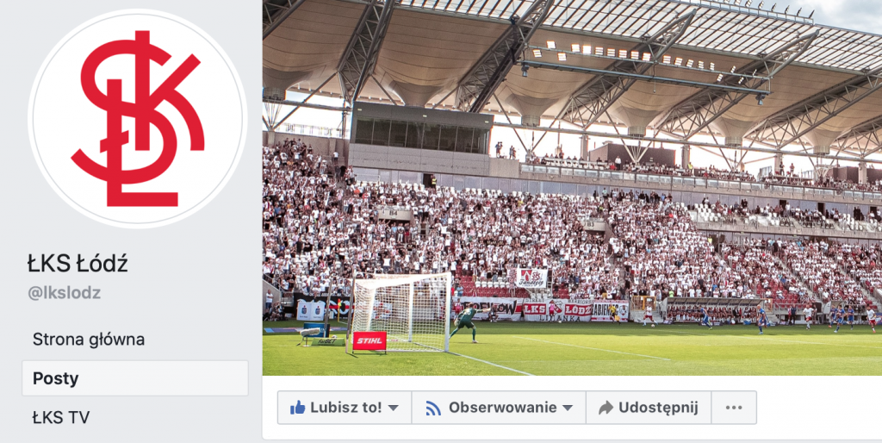The width and height of the screenshot is (882, 443).
Task: Click the white goal net in cover photo
Action: pyautogui.click(x=401, y=311)
